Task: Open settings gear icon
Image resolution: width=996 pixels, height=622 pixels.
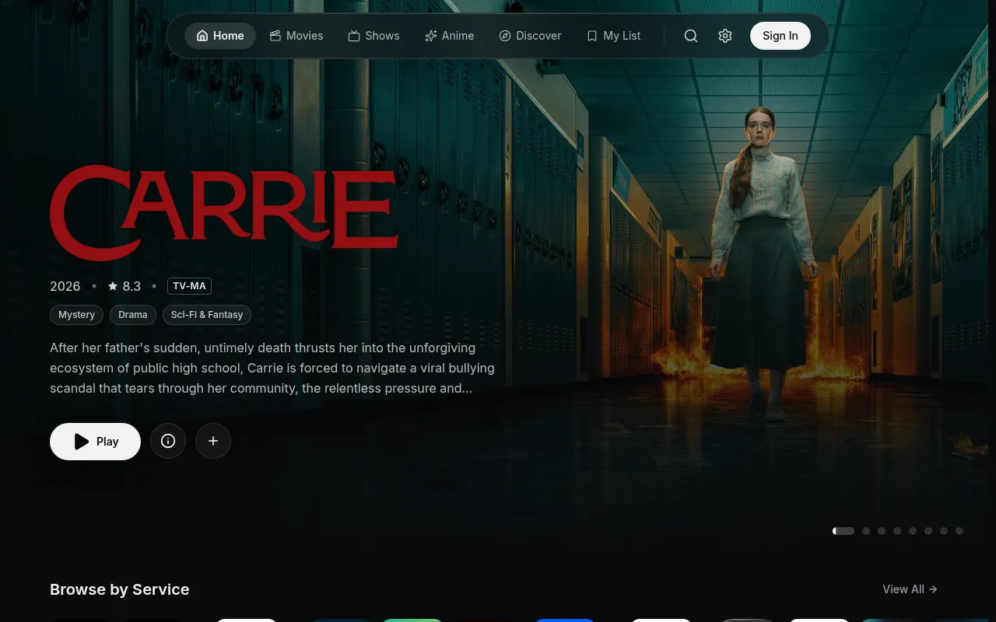Action: pyautogui.click(x=725, y=36)
